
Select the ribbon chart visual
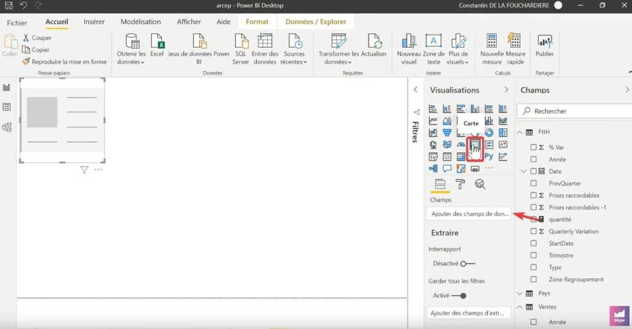pyautogui.click(x=502, y=120)
